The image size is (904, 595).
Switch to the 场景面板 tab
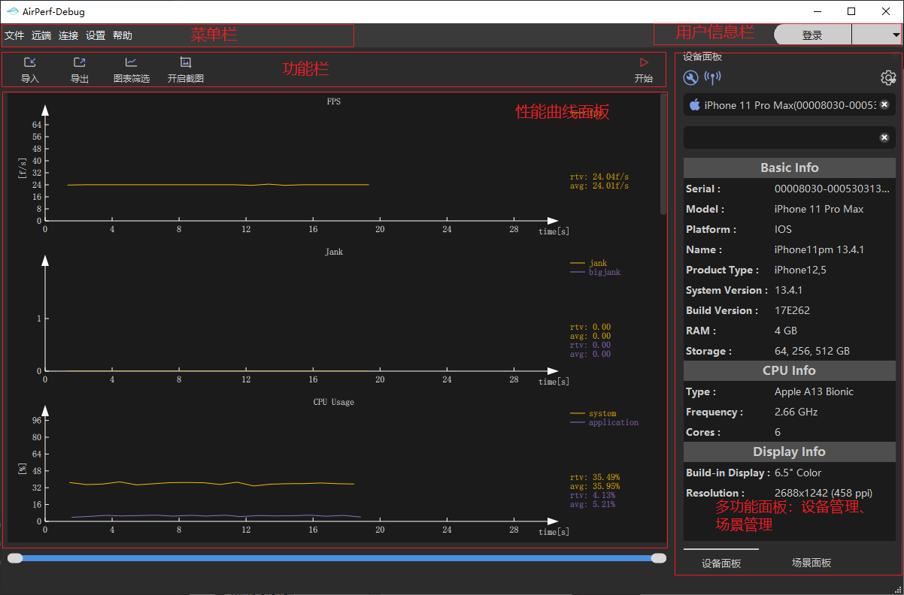[x=811, y=563]
